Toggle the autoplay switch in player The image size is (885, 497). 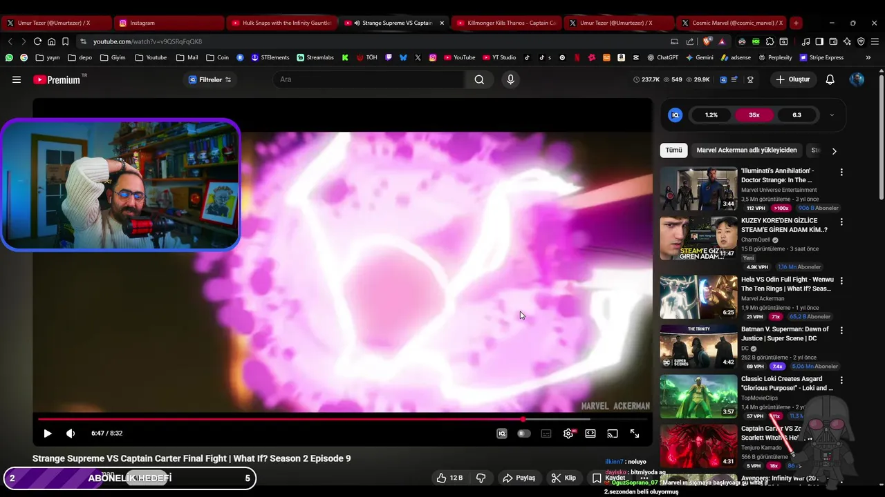524,433
